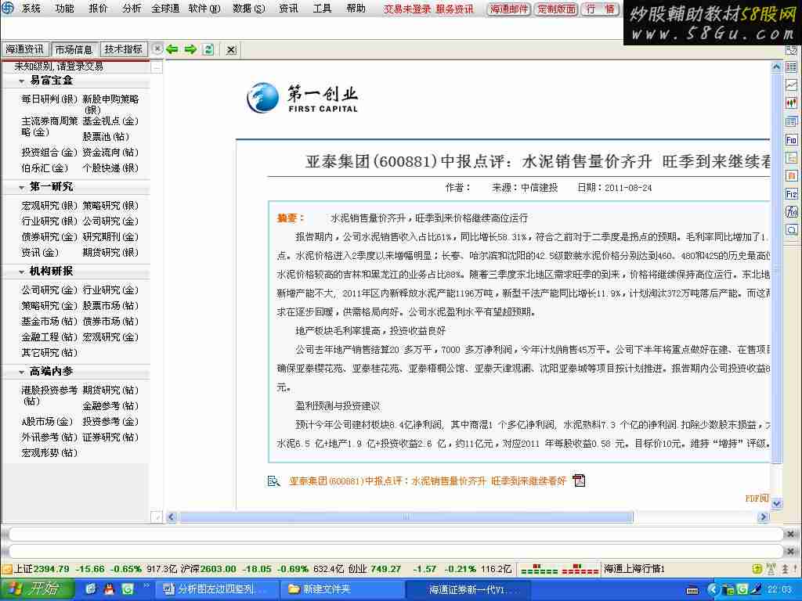Screen dimensions: 802x601
Task: Click the gray circle stop icon beside 技术指标
Action: pos(157,49)
